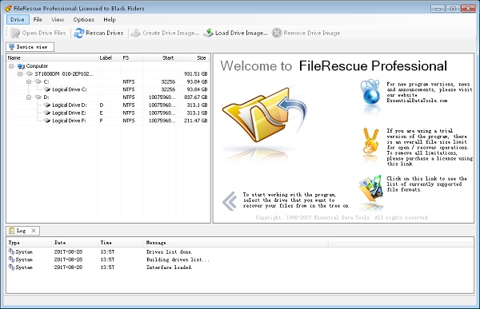Select the Computer root node
This screenshot has width=480, height=309.
37,66
